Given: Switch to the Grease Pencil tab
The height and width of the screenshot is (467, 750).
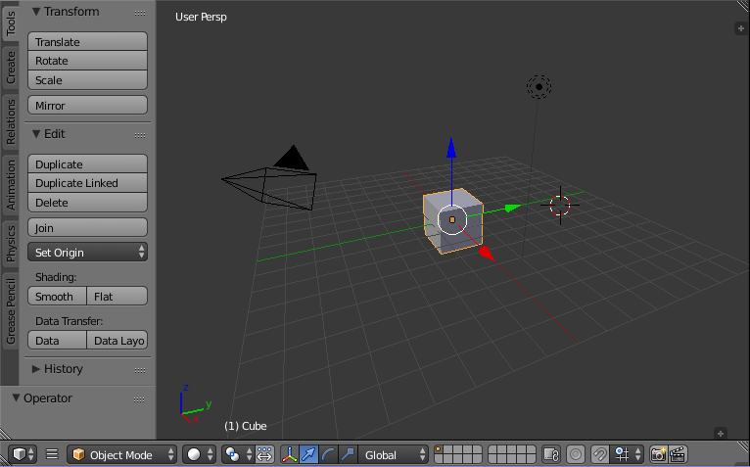Looking at the screenshot, I should 10,311.
